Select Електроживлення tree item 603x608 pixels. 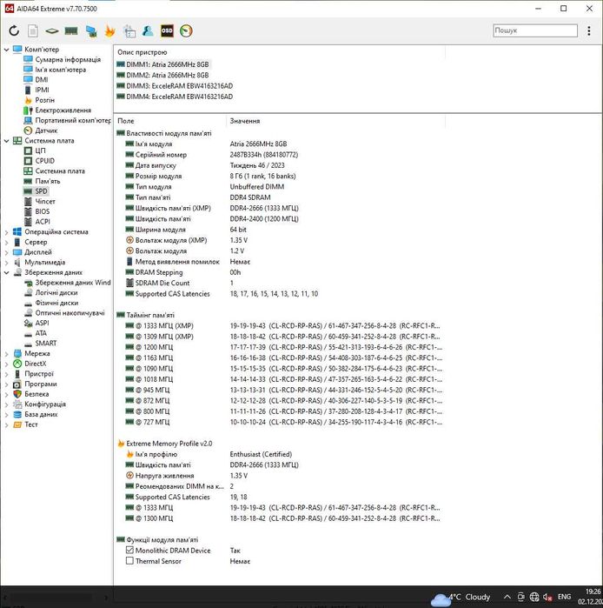63,110
